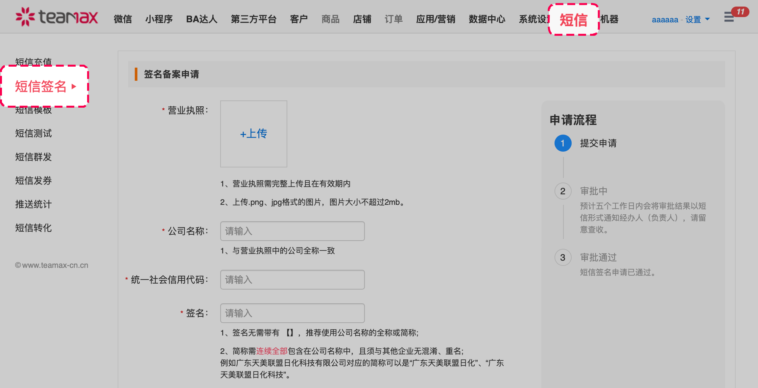Click the red notification badge showing 11
This screenshot has height=388, width=758.
pos(740,12)
